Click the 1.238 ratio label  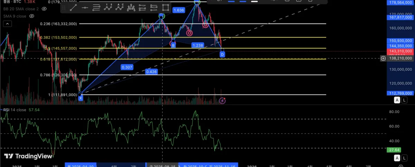[198, 45]
